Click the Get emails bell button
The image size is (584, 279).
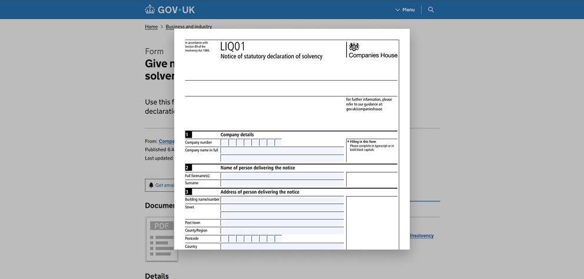tap(160, 185)
